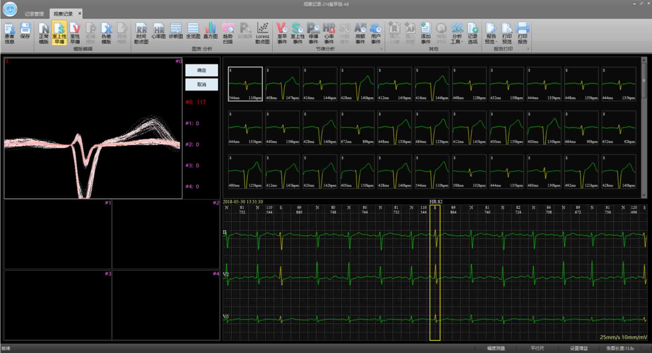This screenshot has width=652, height=353.
Task: Open the 时间散点图 RR scatter chart
Action: pyautogui.click(x=141, y=33)
